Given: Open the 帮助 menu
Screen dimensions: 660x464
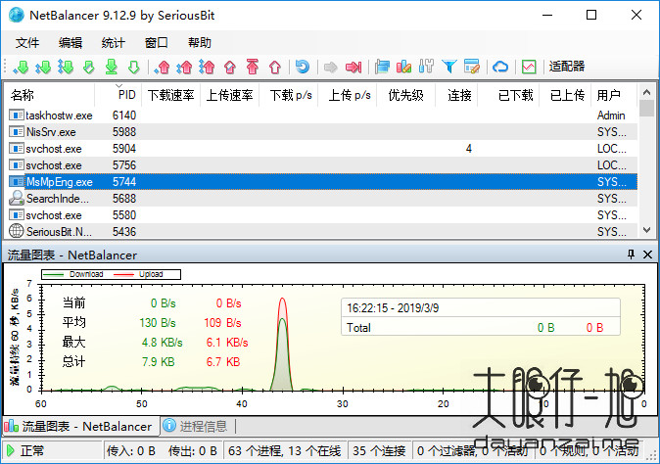Looking at the screenshot, I should pyautogui.click(x=199, y=43).
